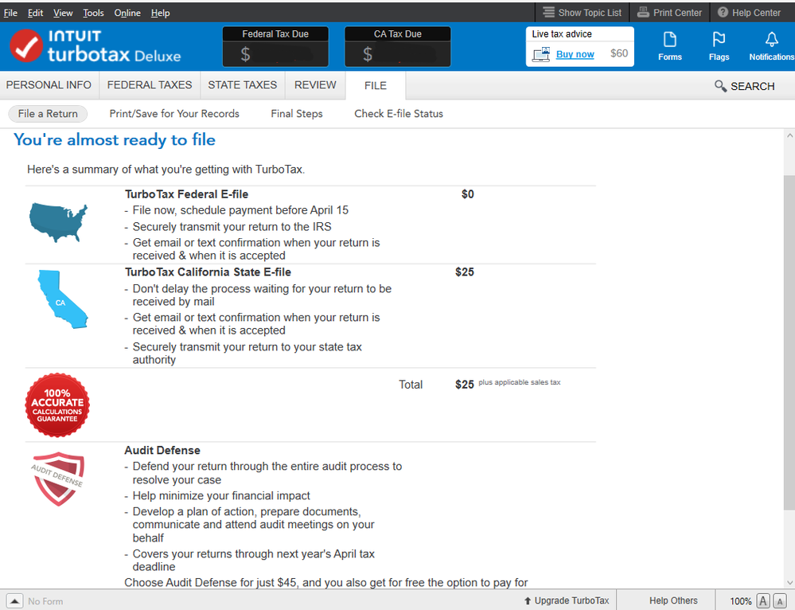Viewport: 795px width, 610px height.
Task: Switch to the Federal Taxes tab
Action: point(150,85)
